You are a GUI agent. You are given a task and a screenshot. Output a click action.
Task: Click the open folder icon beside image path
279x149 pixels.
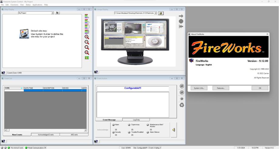coord(161,13)
